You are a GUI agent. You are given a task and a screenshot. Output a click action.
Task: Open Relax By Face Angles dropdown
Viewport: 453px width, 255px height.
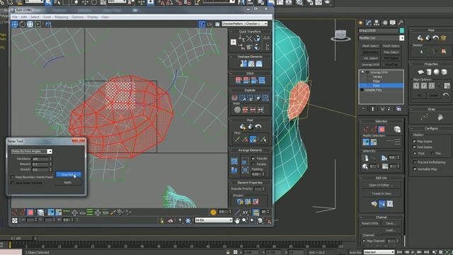pyautogui.click(x=31, y=151)
